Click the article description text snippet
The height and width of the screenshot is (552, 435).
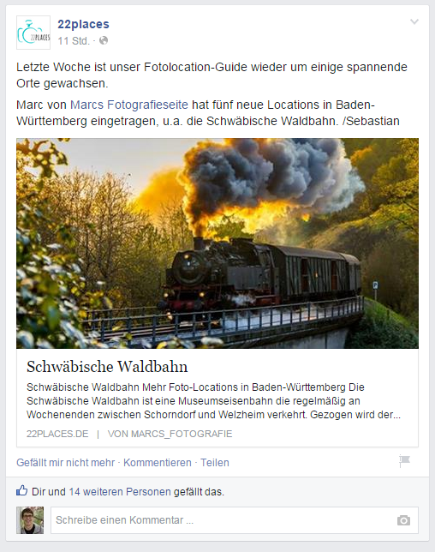[x=213, y=401]
